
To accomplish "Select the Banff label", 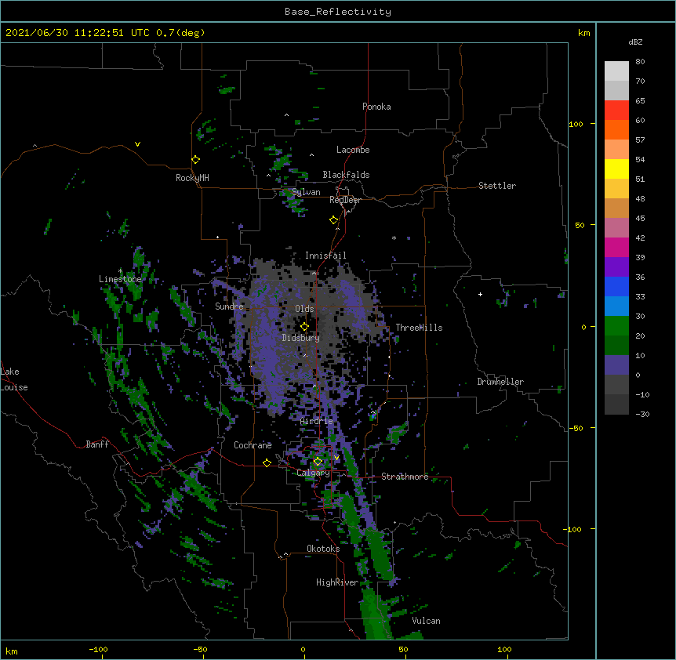I will pyautogui.click(x=97, y=444).
